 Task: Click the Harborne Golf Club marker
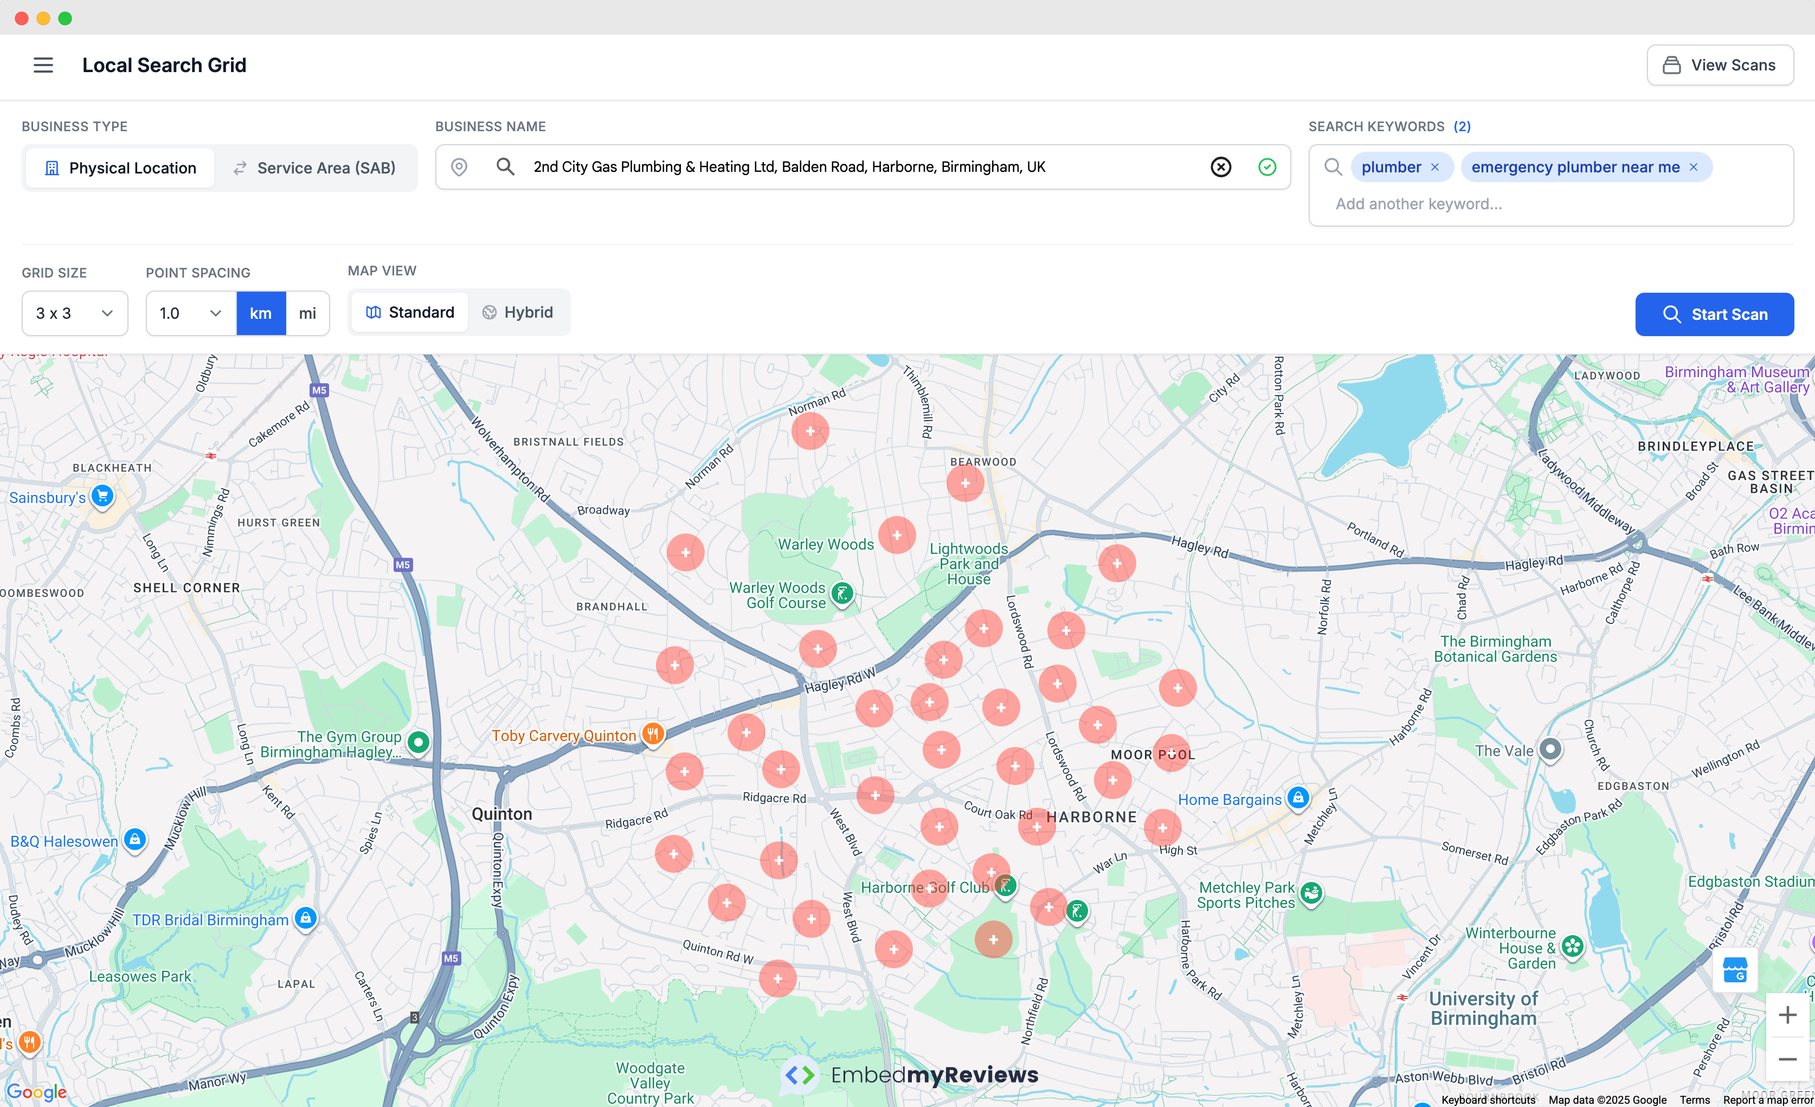[x=1006, y=886]
